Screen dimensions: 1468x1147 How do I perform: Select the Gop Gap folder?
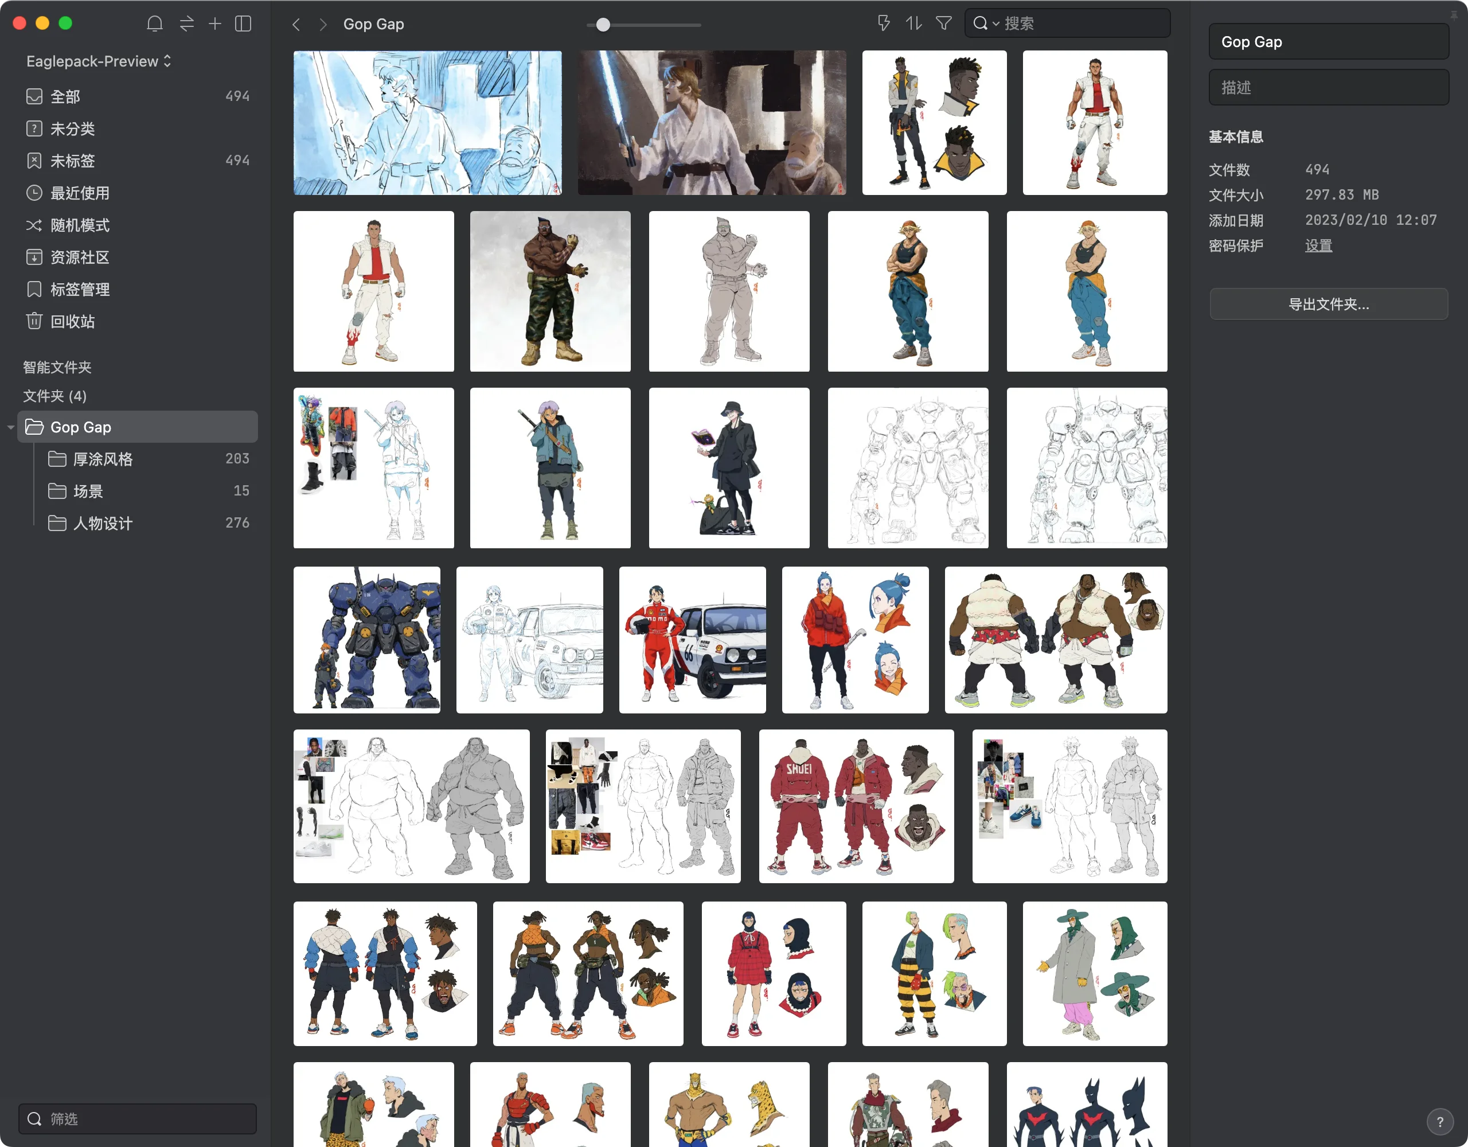coord(138,427)
